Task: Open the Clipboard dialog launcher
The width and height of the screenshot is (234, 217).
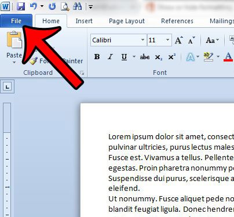Action: 82,73
